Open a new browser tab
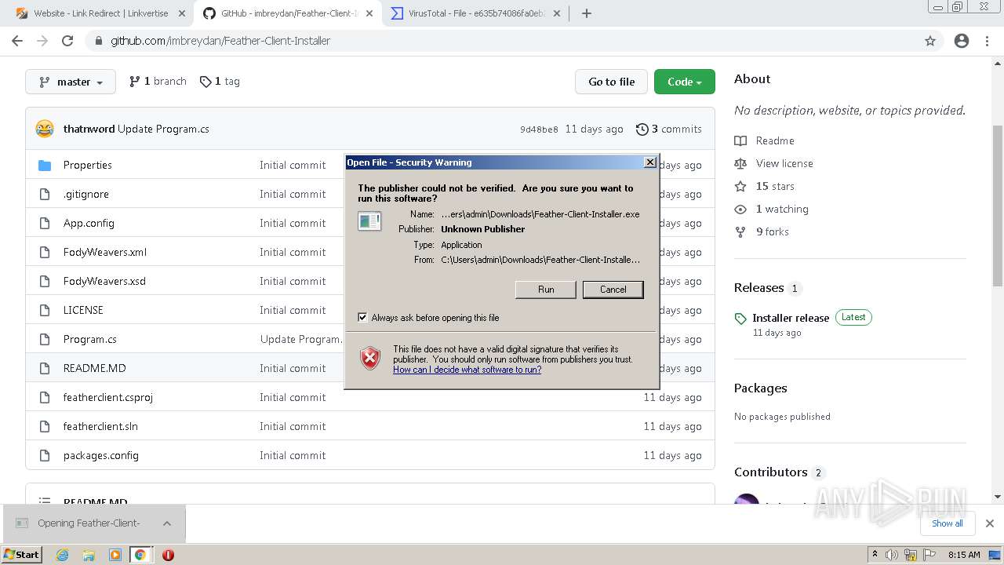The height and width of the screenshot is (565, 1004). (x=586, y=13)
